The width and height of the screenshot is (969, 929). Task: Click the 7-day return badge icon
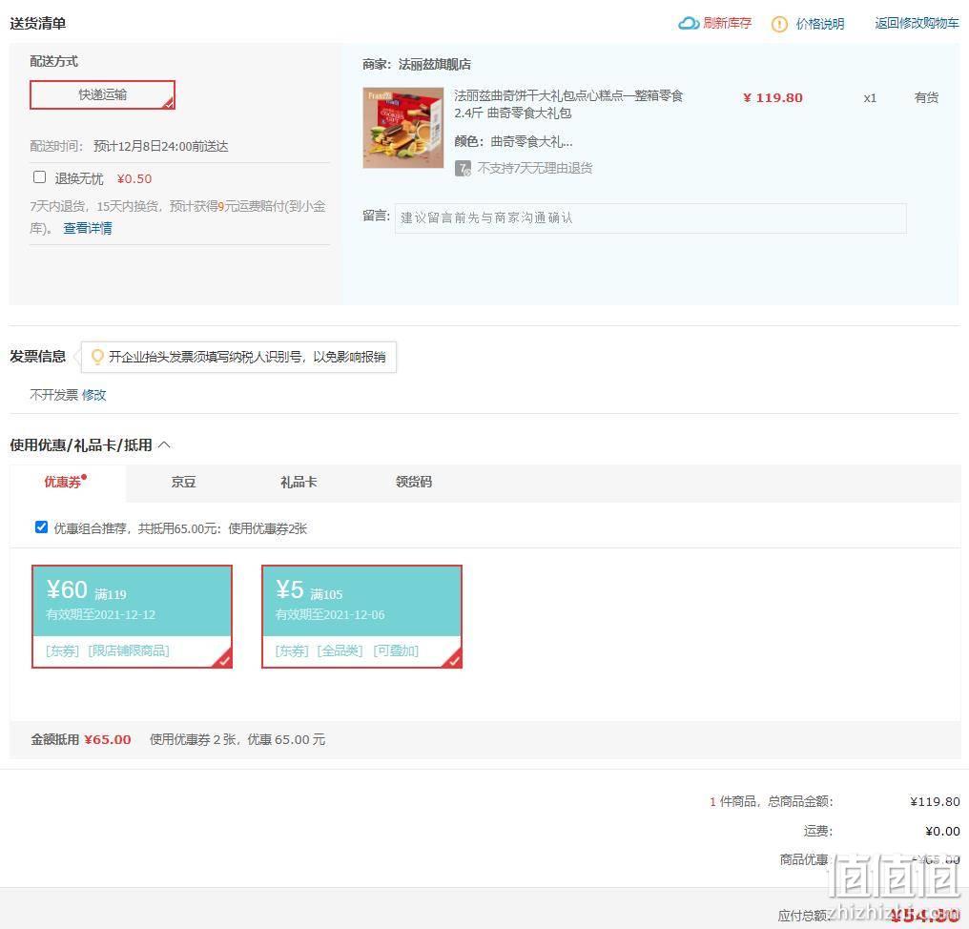[463, 168]
